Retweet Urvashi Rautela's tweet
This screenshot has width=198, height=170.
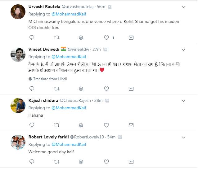(56, 37)
